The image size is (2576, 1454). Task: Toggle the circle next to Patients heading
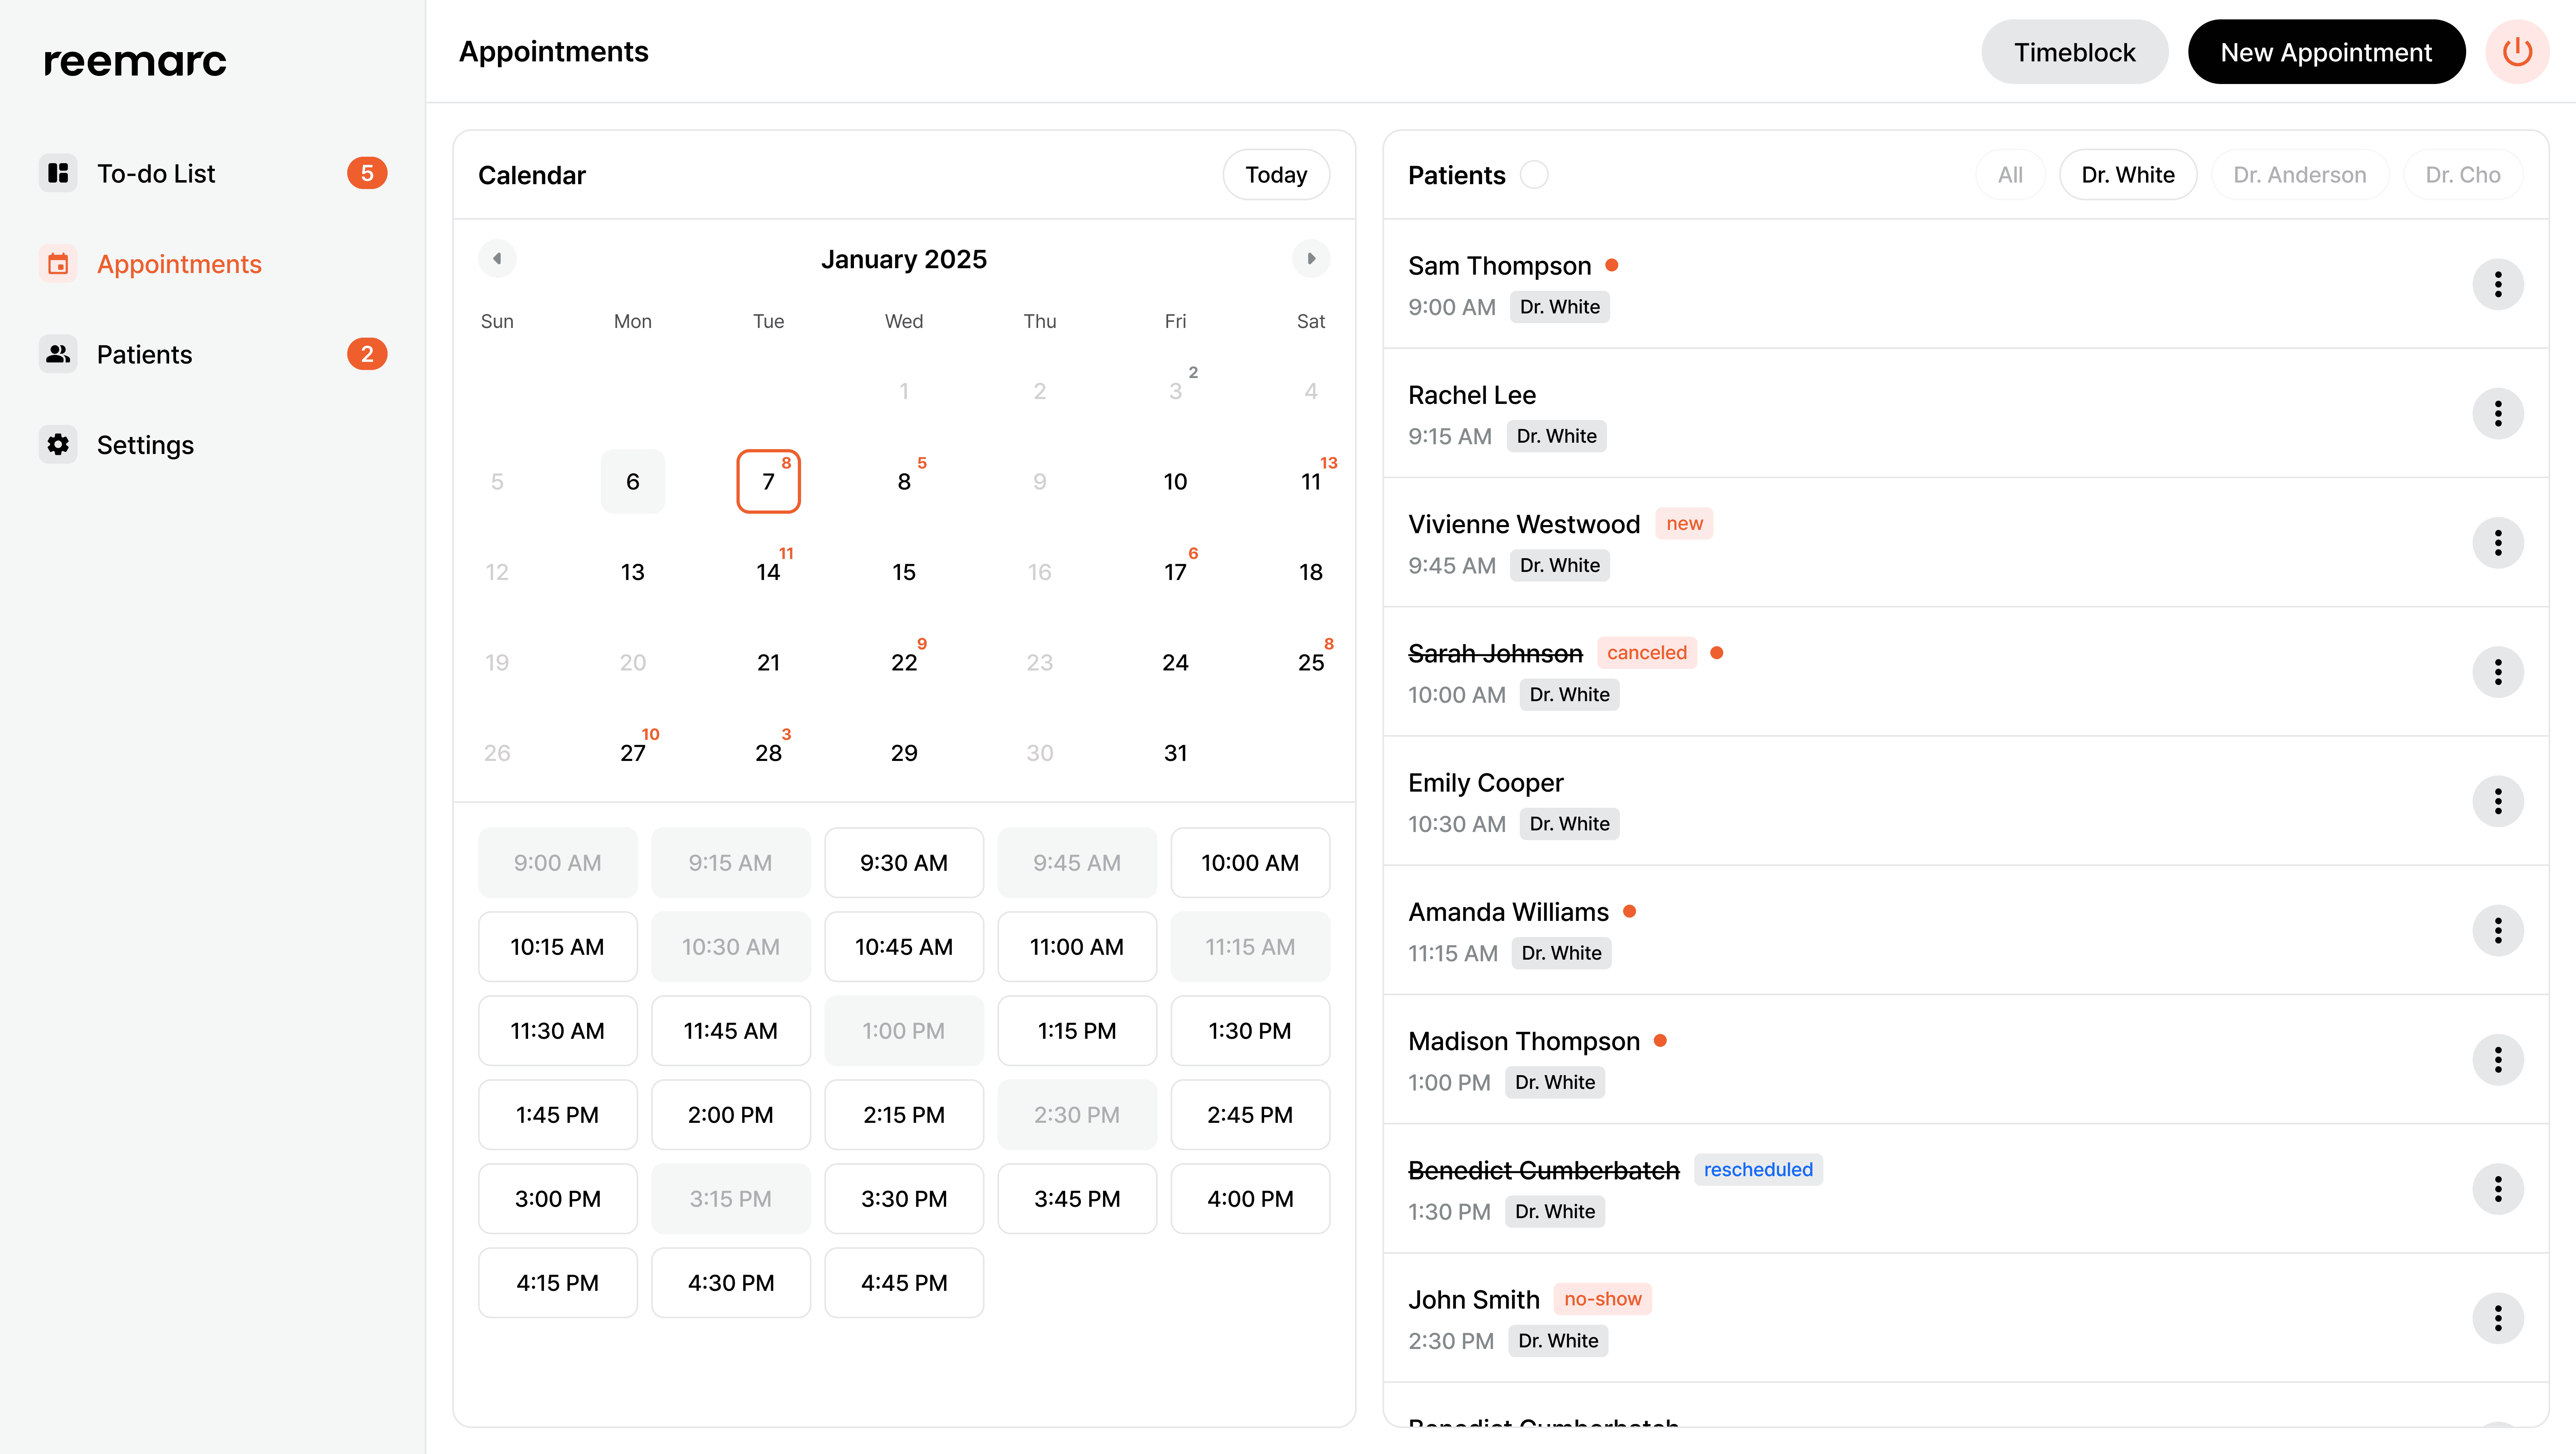(1534, 175)
